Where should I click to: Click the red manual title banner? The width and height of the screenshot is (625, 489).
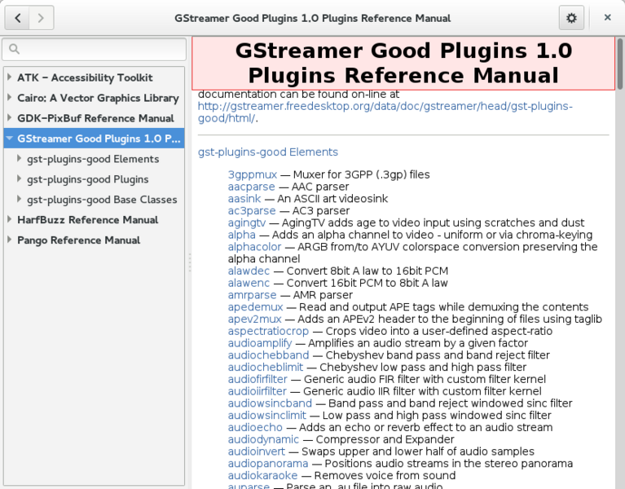click(x=403, y=64)
